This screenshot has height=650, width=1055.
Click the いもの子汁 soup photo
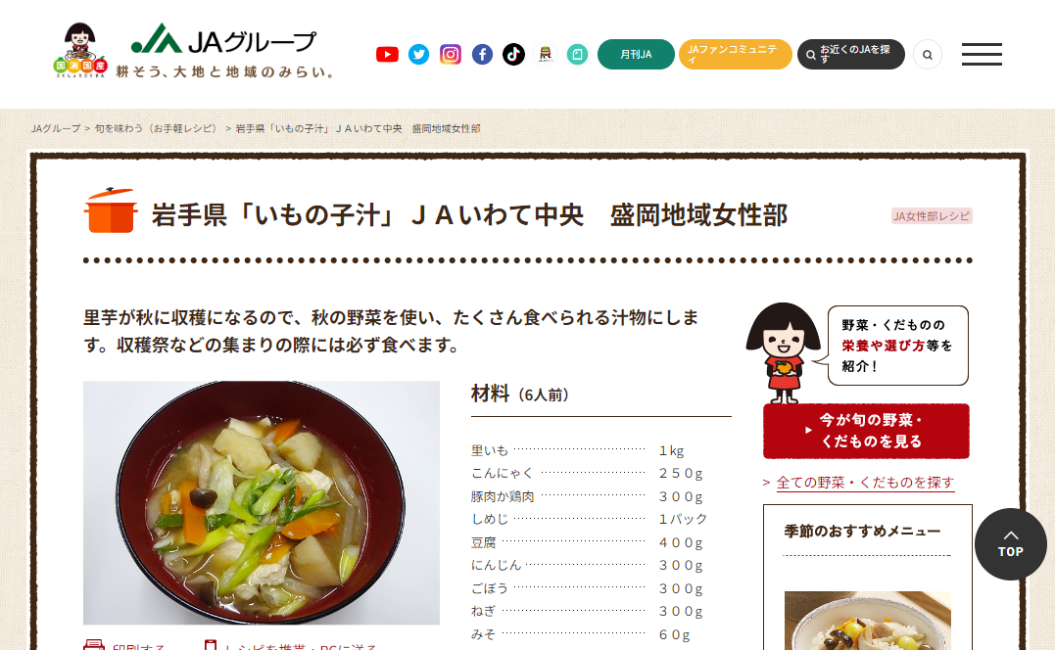[262, 503]
